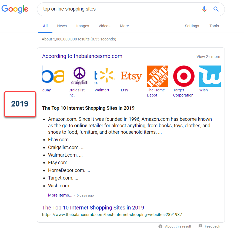This screenshot has width=244, height=234.
Task: Select the Walmart spark logo
Action: 105,76
